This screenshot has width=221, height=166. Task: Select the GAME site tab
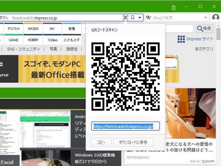click(14, 40)
